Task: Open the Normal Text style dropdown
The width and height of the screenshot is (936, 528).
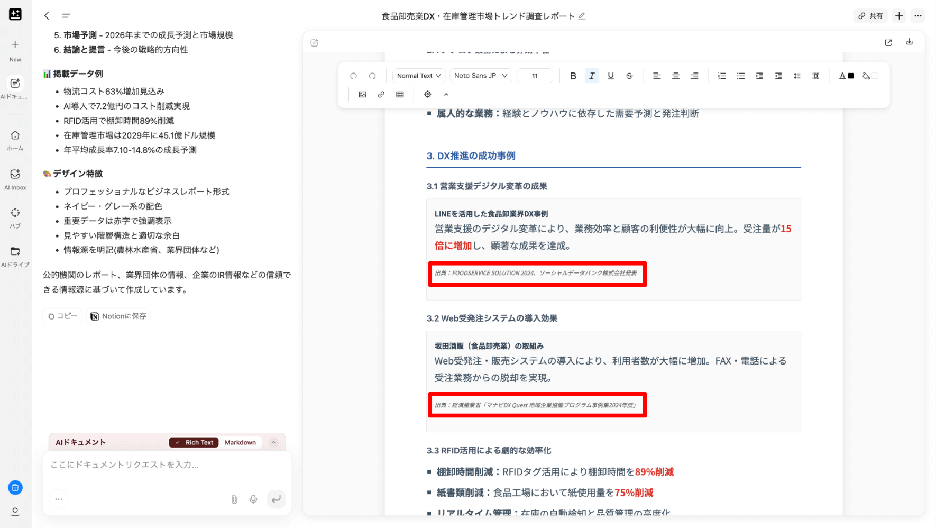Action: click(419, 76)
